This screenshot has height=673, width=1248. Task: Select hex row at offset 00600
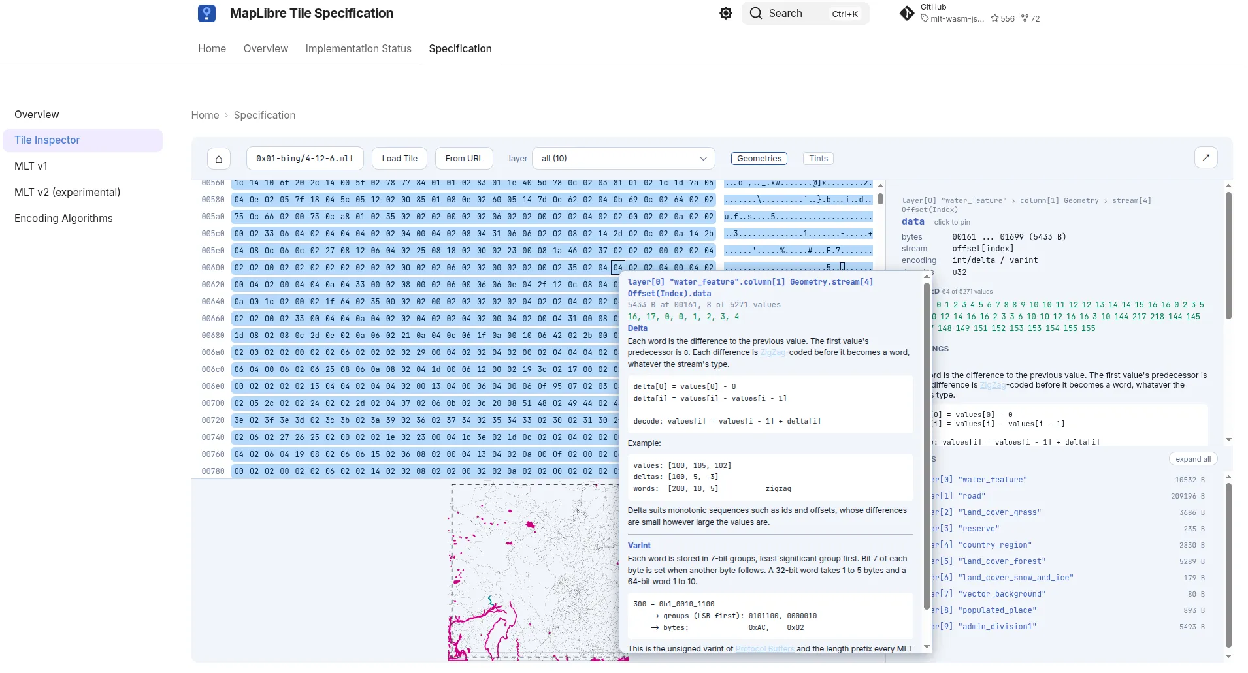[x=474, y=268]
